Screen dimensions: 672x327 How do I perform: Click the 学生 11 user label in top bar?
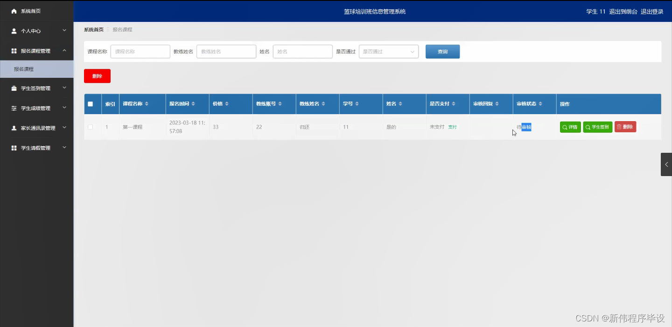click(595, 12)
